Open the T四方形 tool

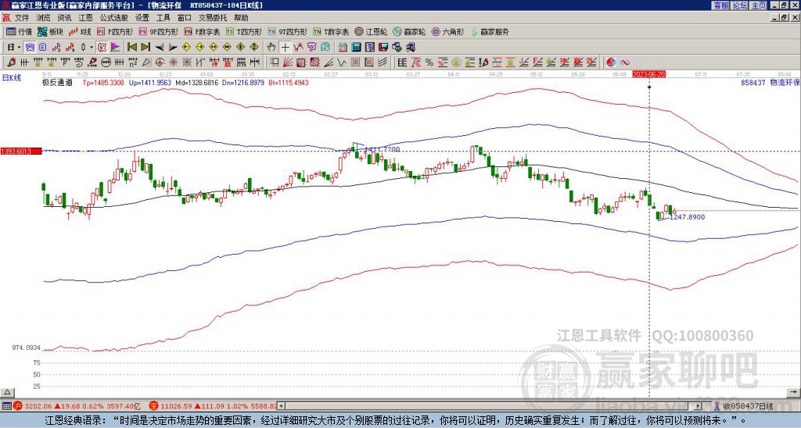244,31
